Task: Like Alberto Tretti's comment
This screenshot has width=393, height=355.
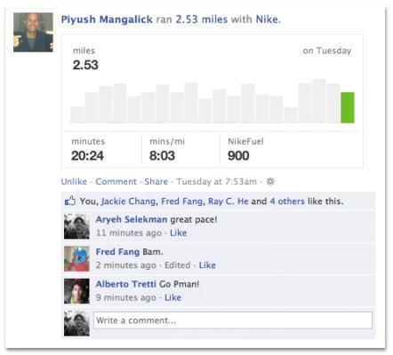Action: tap(172, 297)
